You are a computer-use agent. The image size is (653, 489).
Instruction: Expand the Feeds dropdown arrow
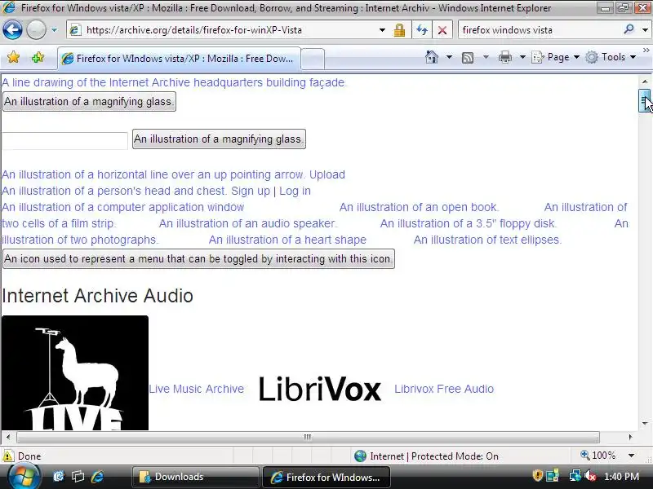click(486, 57)
